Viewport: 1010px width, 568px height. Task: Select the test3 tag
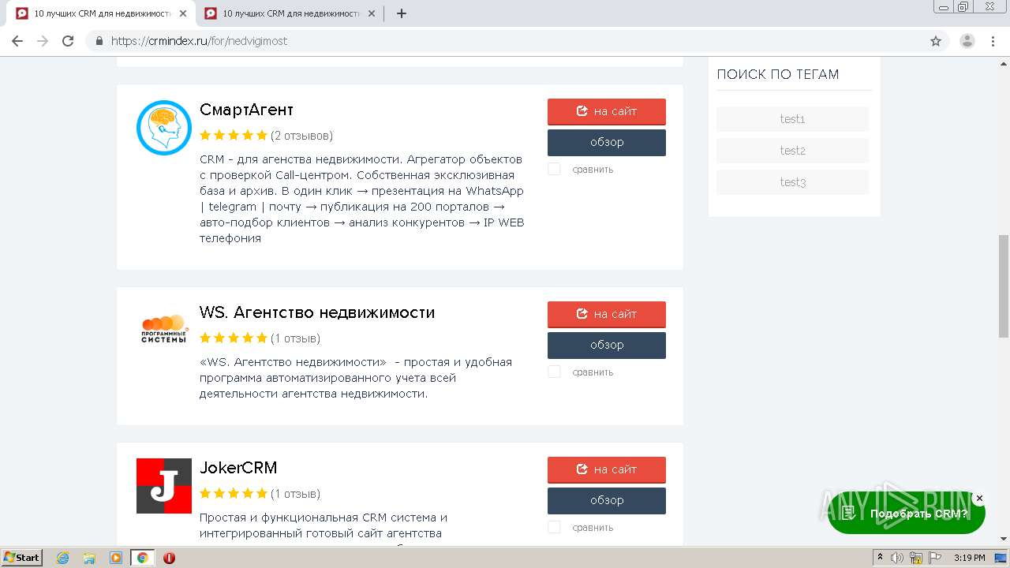pos(792,182)
